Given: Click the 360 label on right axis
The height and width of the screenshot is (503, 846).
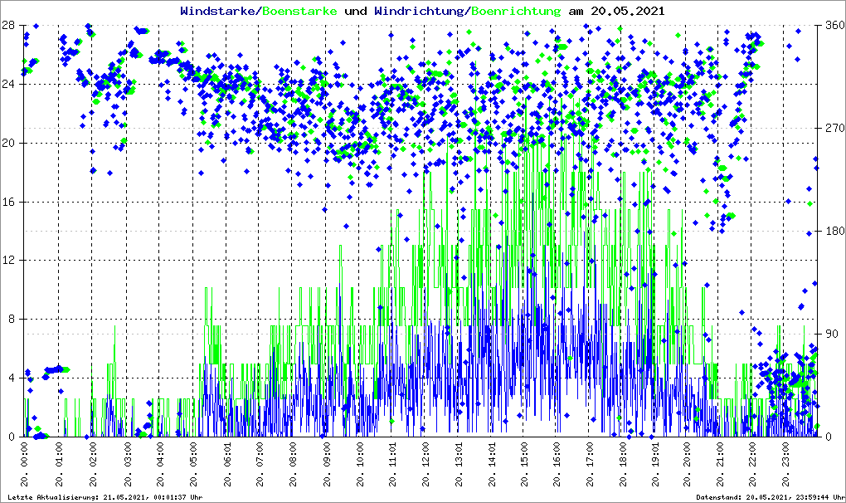Looking at the screenshot, I should click(833, 26).
